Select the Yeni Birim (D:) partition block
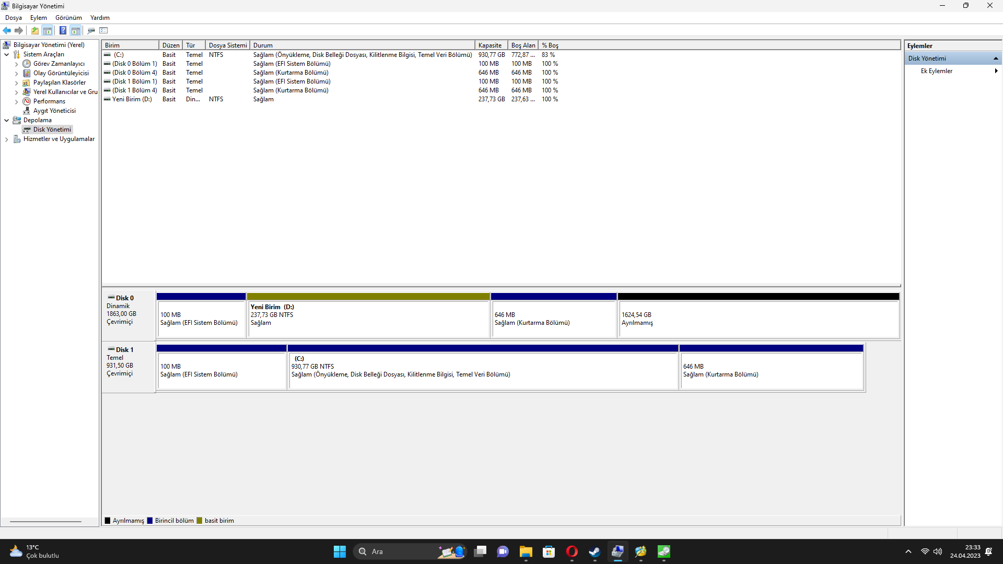 pyautogui.click(x=368, y=319)
